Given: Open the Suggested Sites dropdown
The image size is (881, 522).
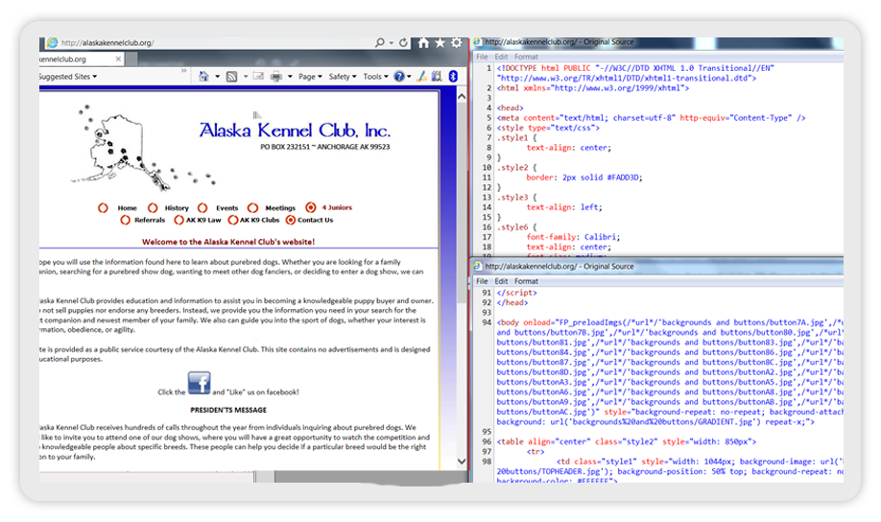Looking at the screenshot, I should pyautogui.click(x=67, y=77).
